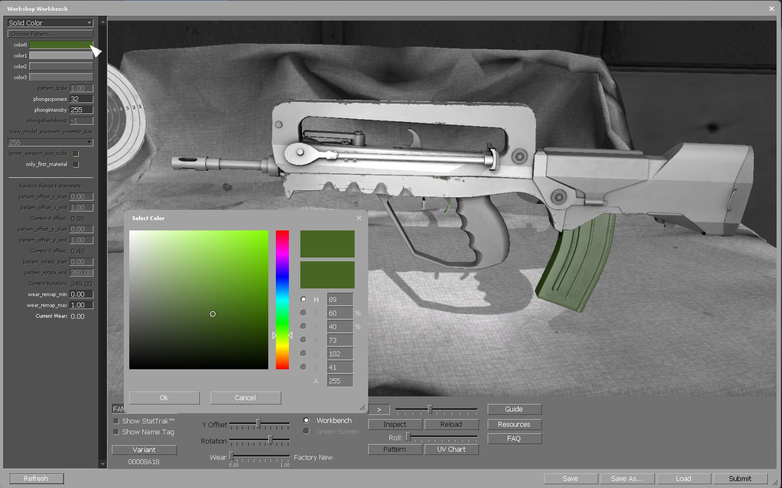Click the Choose Pattern button
This screenshot has height=488, width=782.
click(51, 34)
